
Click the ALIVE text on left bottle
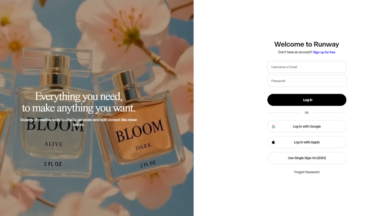53,144
